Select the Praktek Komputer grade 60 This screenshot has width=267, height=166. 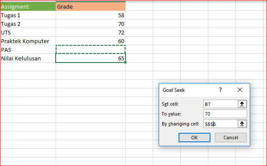point(91,41)
